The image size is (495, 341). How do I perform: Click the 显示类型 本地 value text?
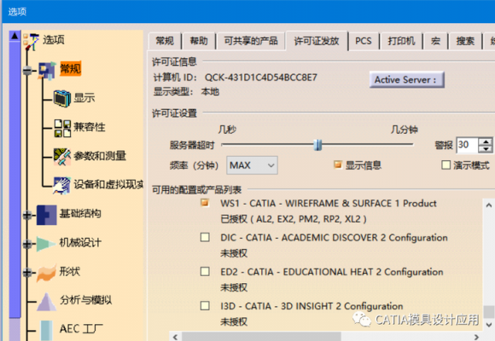[x=210, y=92]
